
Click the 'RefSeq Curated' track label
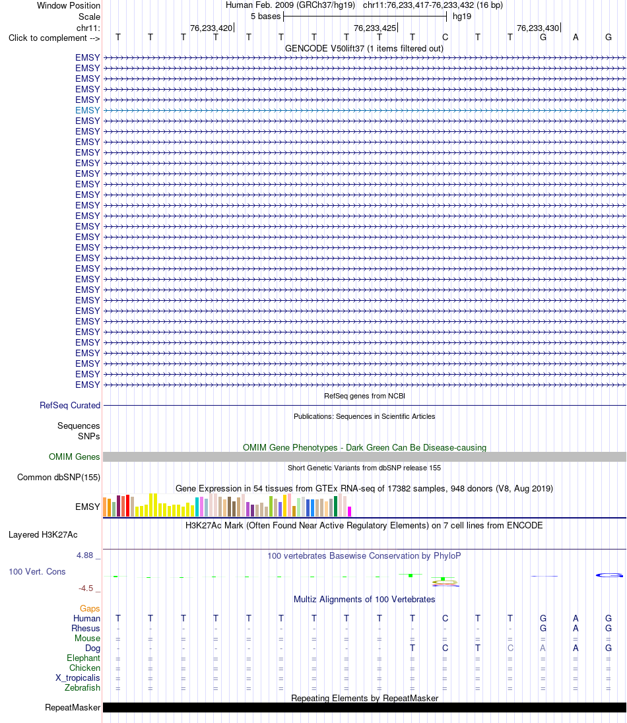point(70,405)
